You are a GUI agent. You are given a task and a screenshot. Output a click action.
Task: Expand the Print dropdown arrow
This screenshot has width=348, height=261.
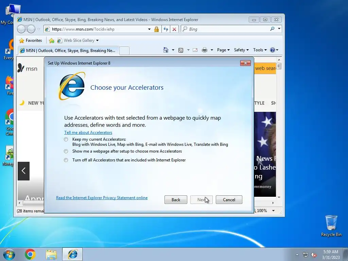[212, 50]
